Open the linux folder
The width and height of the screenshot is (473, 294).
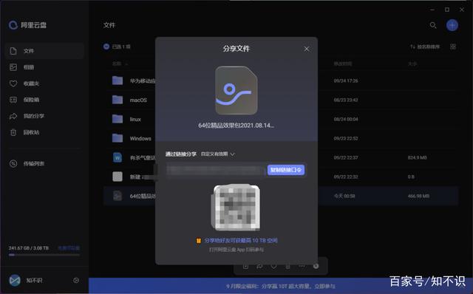pyautogui.click(x=135, y=120)
